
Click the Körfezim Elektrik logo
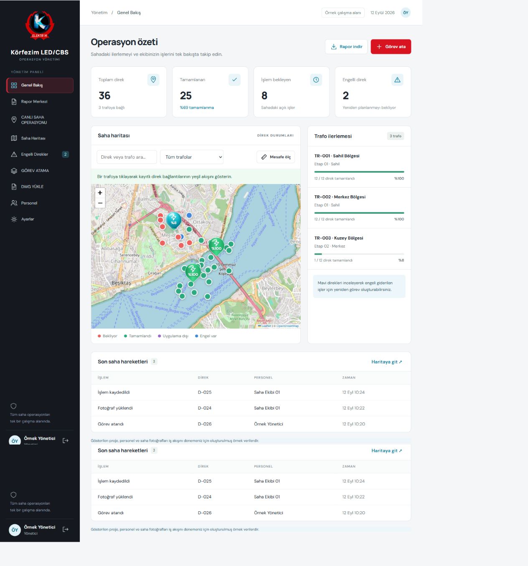point(40,25)
